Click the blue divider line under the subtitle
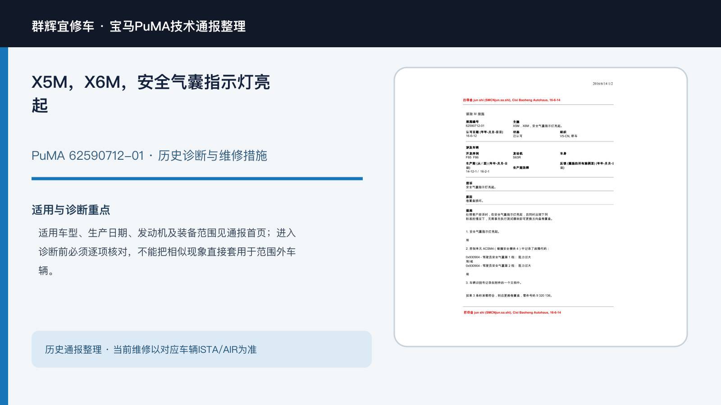The height and width of the screenshot is (405, 721). [x=197, y=179]
